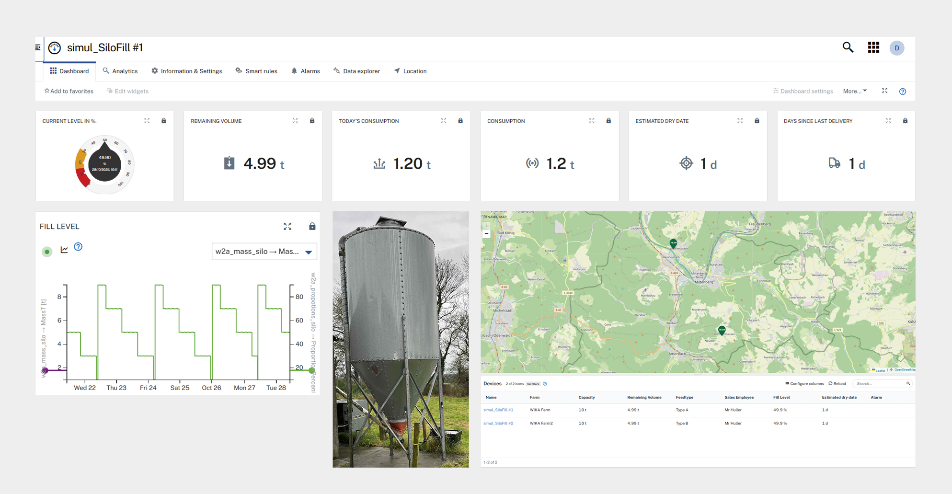
Task: Click Configure columns in Devices table
Action: [804, 384]
